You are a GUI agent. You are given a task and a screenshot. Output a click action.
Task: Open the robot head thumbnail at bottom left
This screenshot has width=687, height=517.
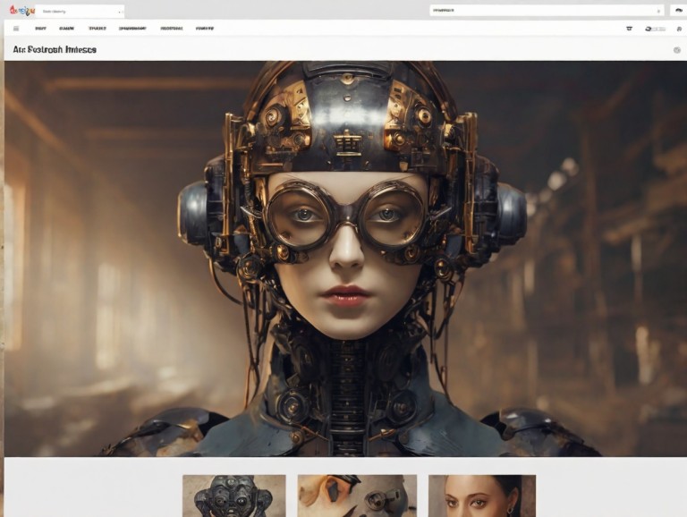tap(234, 496)
